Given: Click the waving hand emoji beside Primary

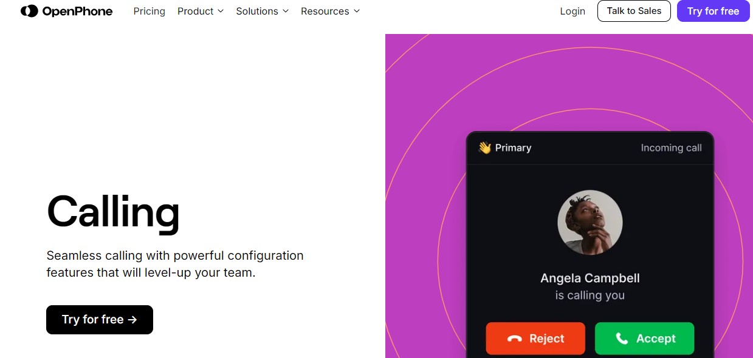Looking at the screenshot, I should tap(484, 147).
